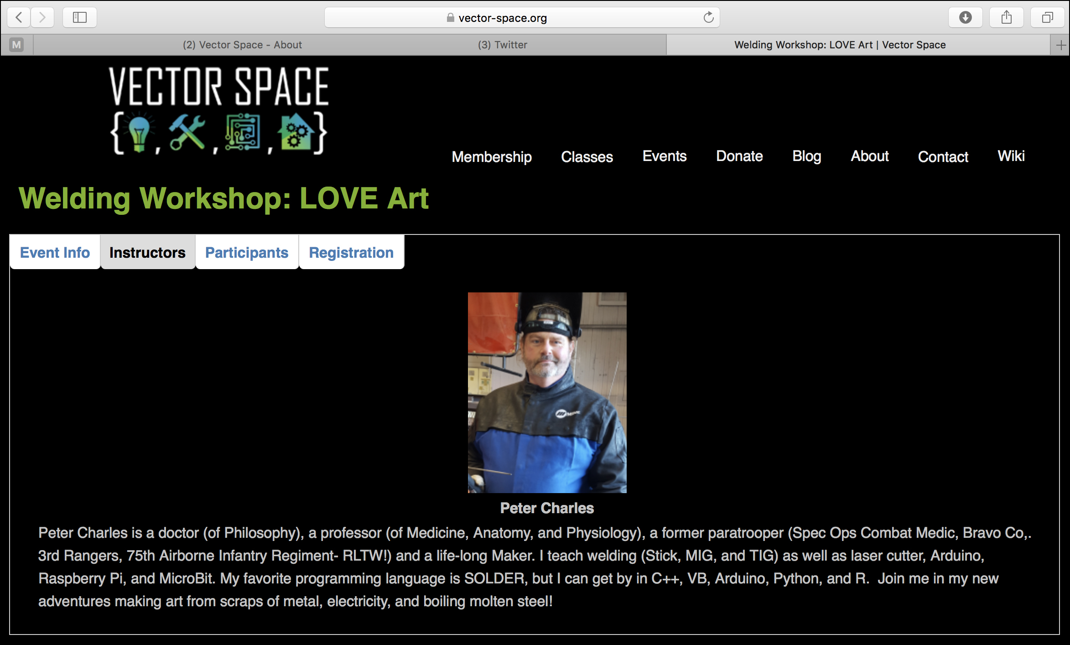Click the vector-space.org address bar
The width and height of the screenshot is (1070, 645).
coord(522,17)
